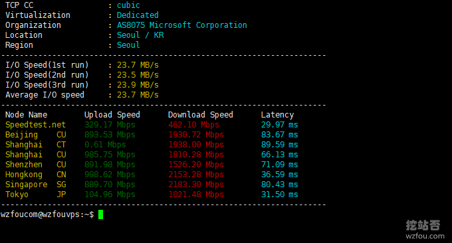Screen dimensions: 452x243
Task: Click the 'Upload Speed' column header
Action: pos(112,115)
